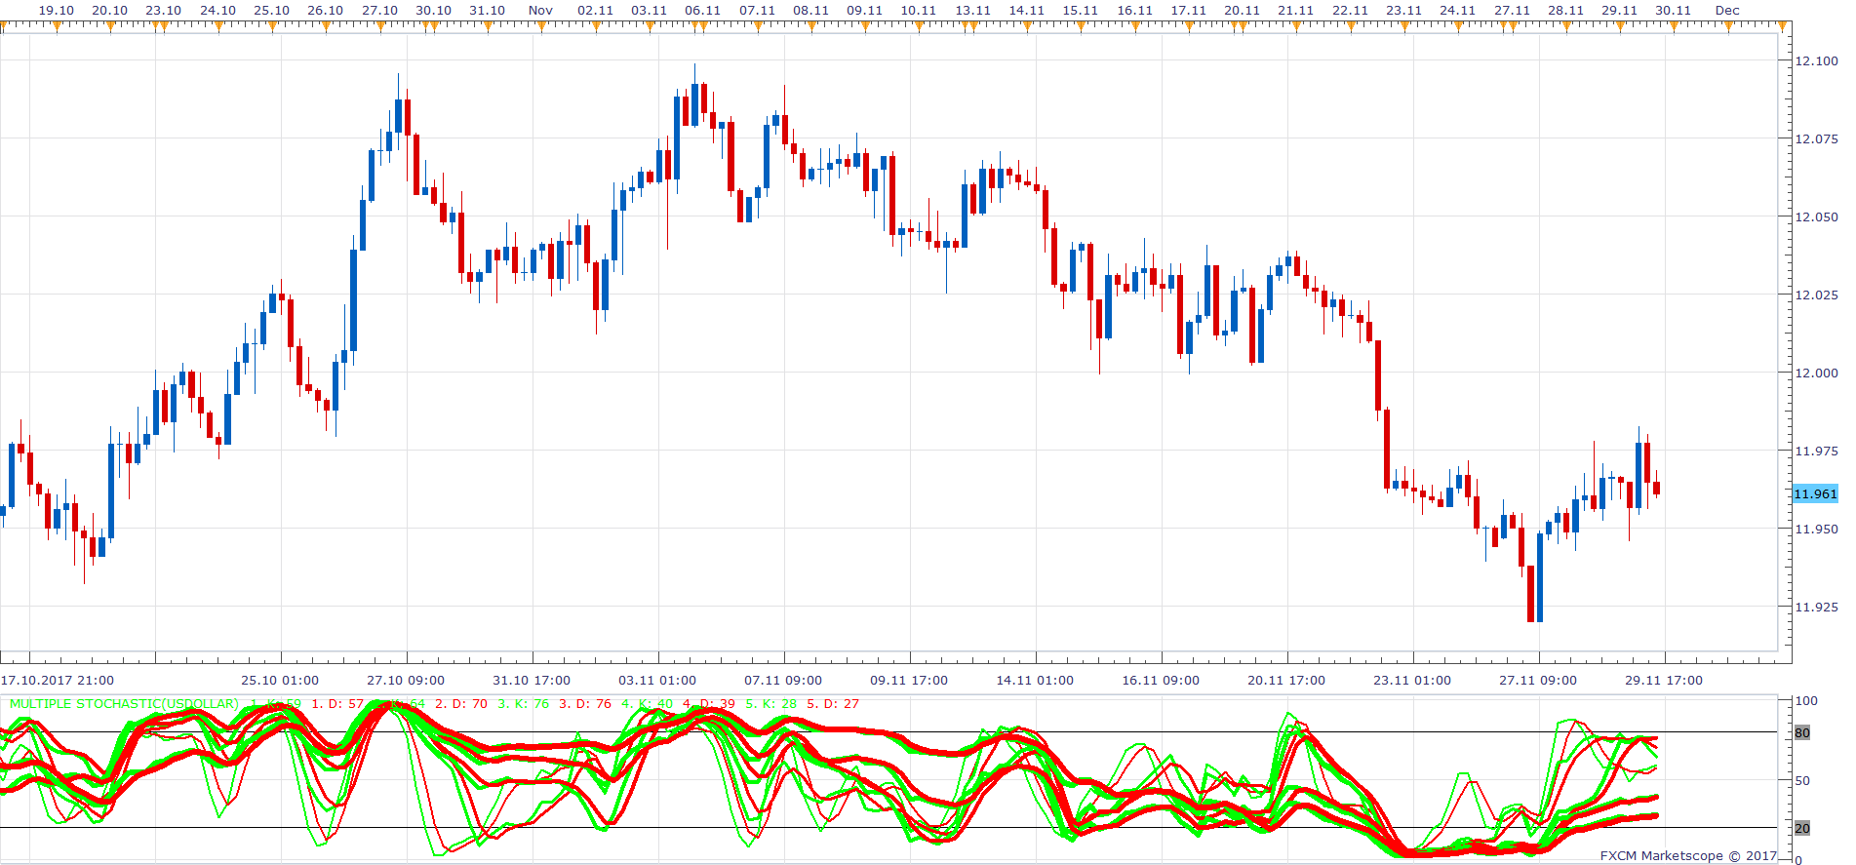Screen dimensions: 1856x865
Task: Click the 20.11 17:00 time label
Action: click(x=1286, y=681)
